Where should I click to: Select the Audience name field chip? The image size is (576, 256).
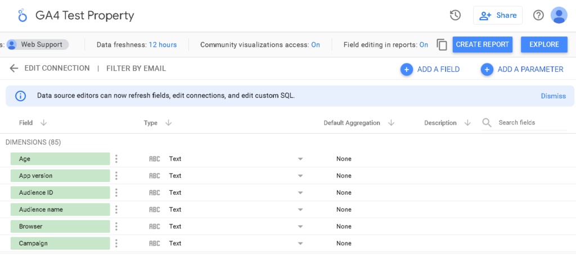click(60, 209)
